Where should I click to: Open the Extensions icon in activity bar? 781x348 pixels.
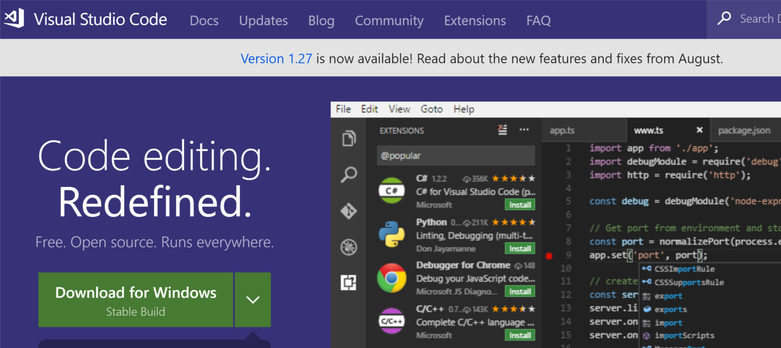(349, 283)
